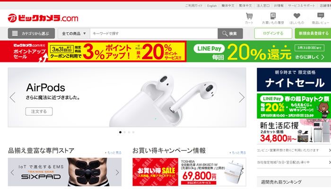
Task: Click the BicCamera.com logo
Action: click(x=43, y=18)
